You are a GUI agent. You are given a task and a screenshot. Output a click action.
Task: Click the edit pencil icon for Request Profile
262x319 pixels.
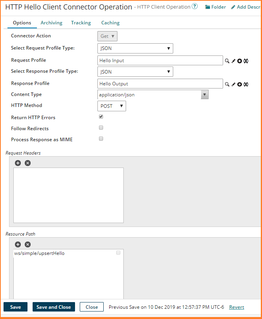tap(233, 61)
